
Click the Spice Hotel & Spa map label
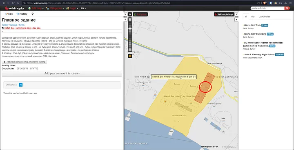pos(143,77)
